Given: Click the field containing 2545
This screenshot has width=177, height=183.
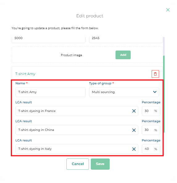Looking at the screenshot, I should click(x=126, y=40).
